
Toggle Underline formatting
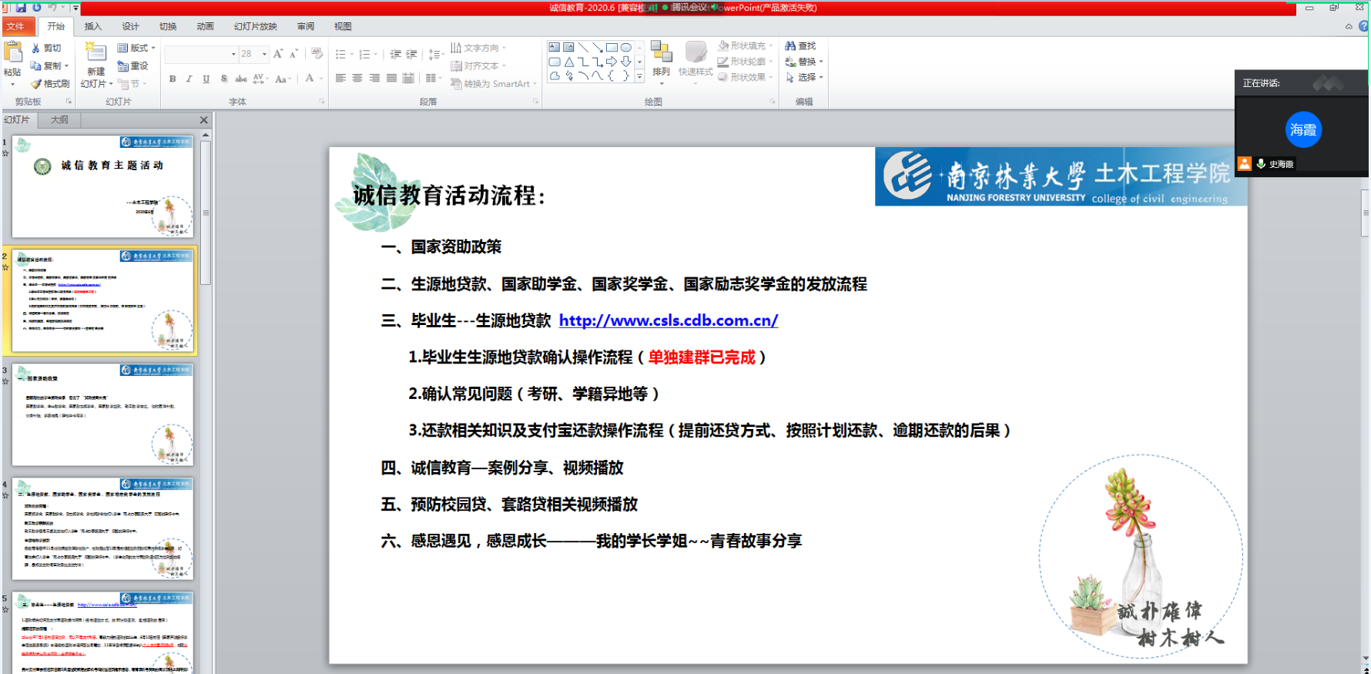tap(206, 79)
